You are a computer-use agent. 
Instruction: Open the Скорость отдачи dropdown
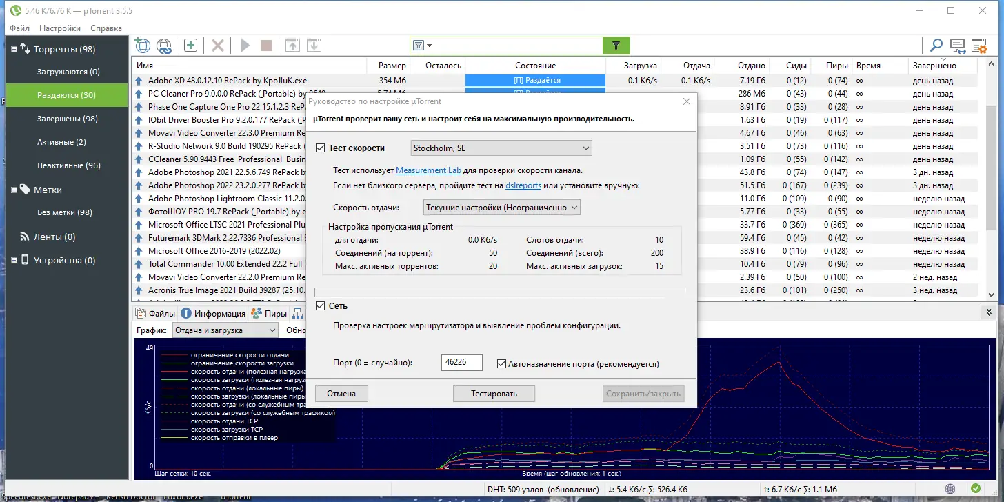click(x=502, y=208)
